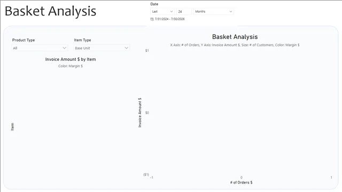Click the $1 tick on the Y axis
This screenshot has height=192, width=342.
coord(147,51)
